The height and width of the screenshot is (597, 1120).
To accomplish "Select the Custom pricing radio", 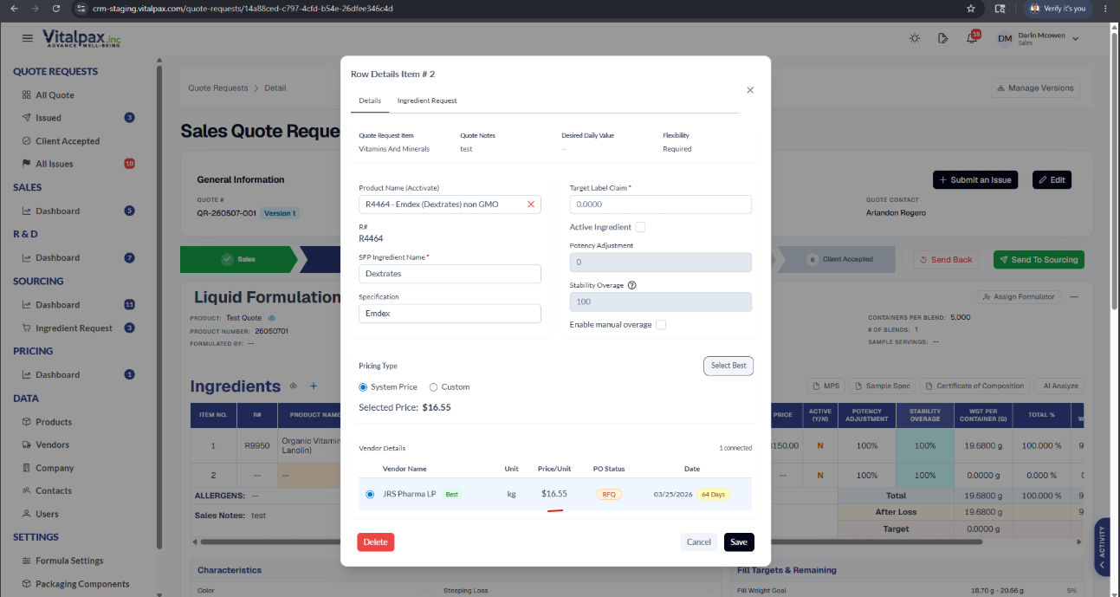I will [x=433, y=387].
